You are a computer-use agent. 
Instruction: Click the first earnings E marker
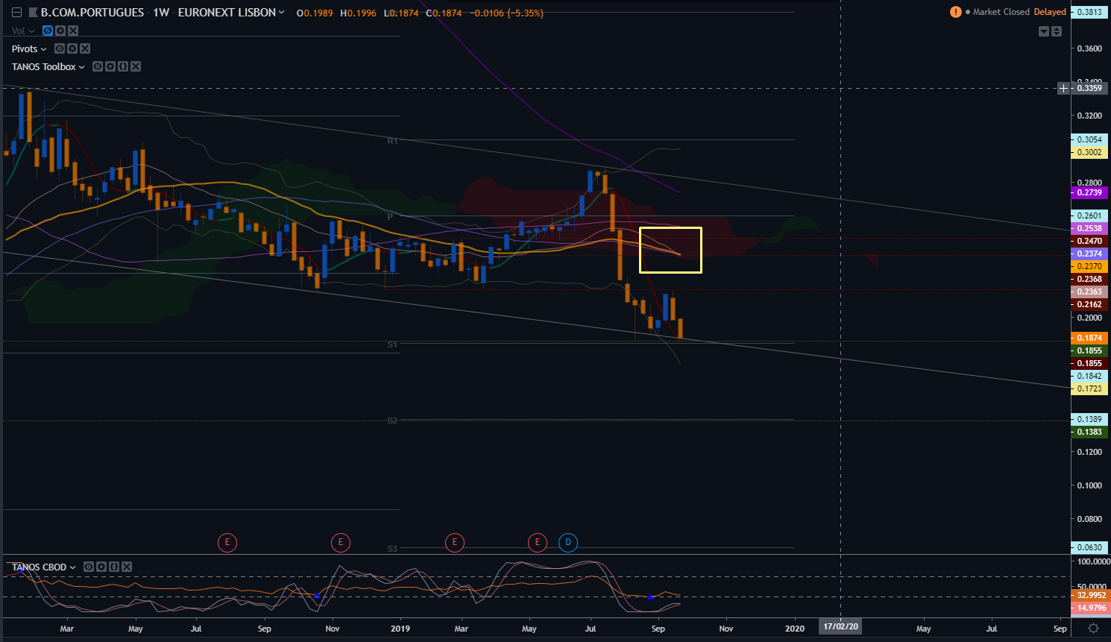tap(227, 542)
